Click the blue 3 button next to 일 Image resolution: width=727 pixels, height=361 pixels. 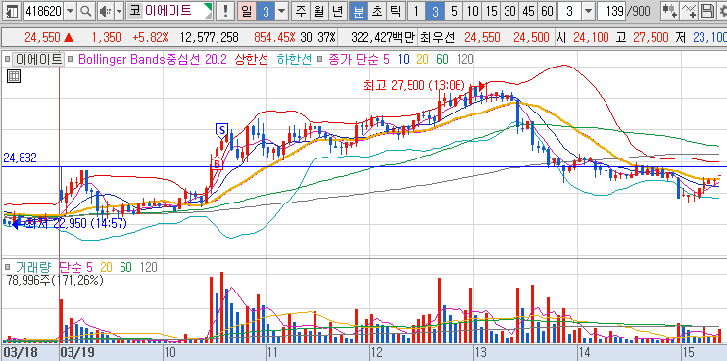tap(266, 11)
